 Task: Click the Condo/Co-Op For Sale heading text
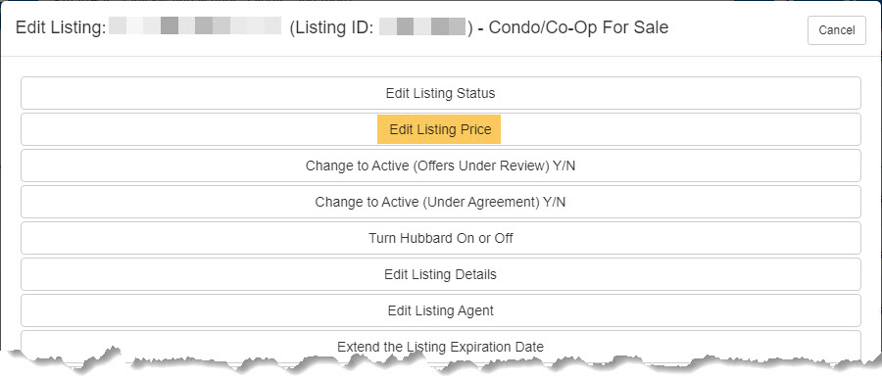(x=578, y=27)
